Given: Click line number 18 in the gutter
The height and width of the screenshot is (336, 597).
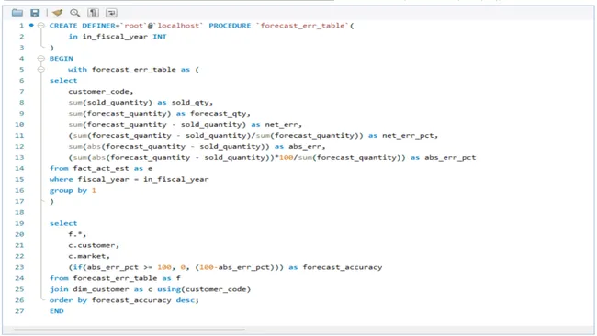Looking at the screenshot, I should click(19, 212).
